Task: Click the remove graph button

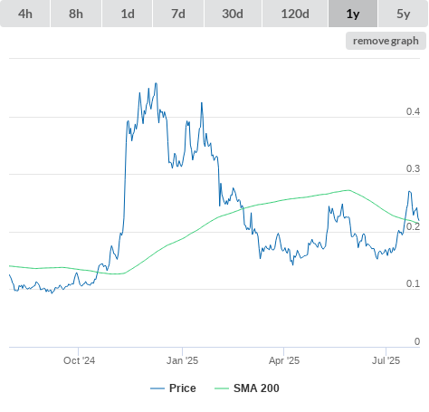Action: point(386,41)
